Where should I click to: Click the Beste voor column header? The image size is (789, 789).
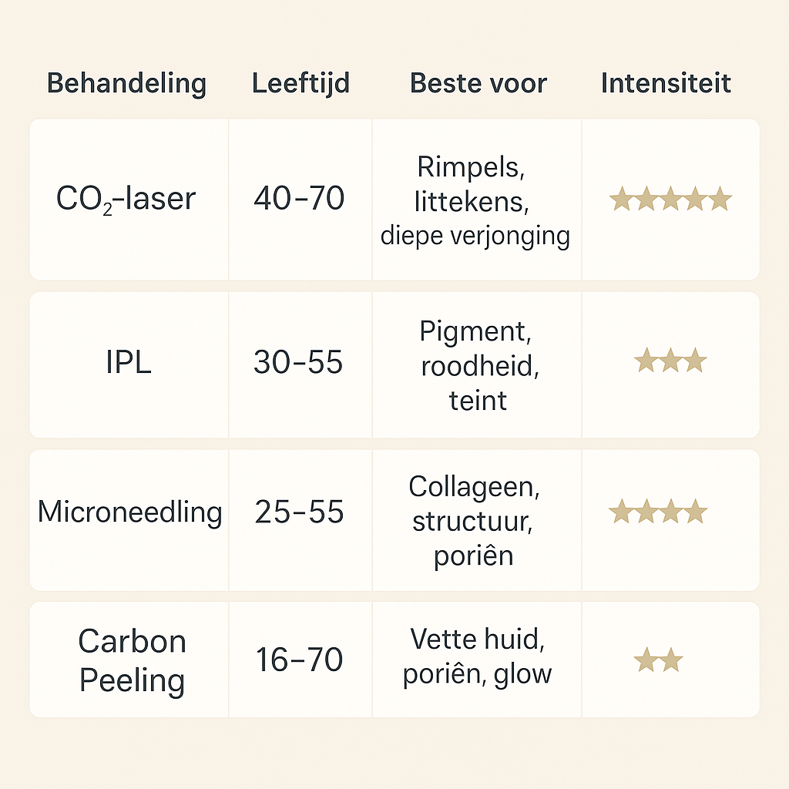point(478,83)
